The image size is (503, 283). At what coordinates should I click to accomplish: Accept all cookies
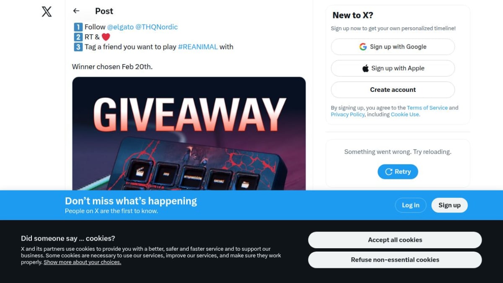(395, 240)
